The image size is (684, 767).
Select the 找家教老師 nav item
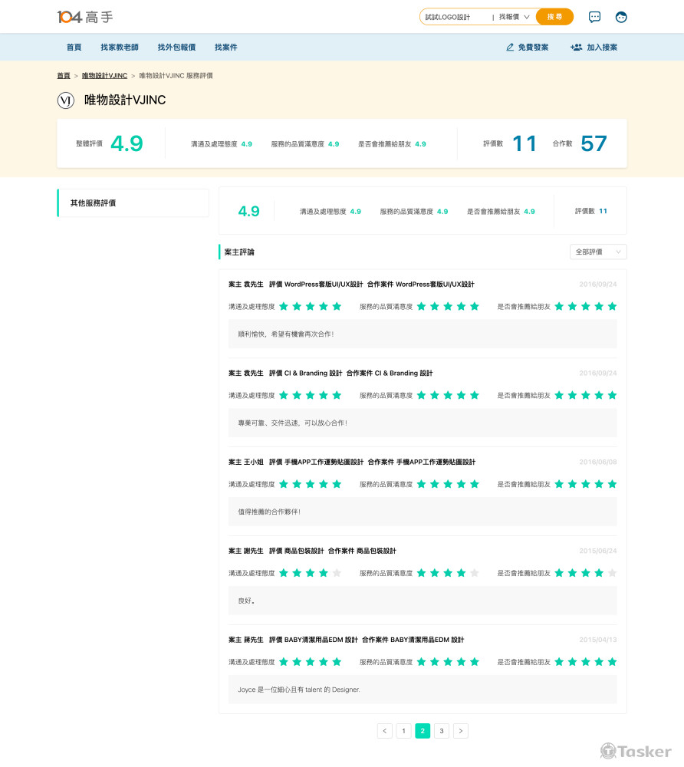(120, 48)
